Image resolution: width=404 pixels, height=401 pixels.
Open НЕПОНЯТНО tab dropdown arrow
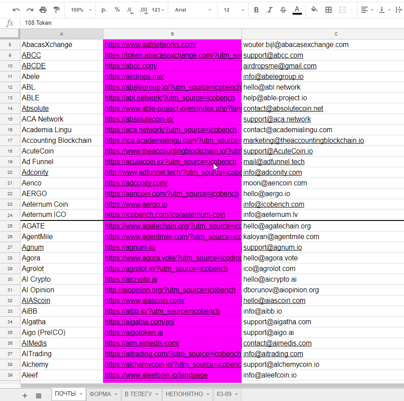click(208, 394)
